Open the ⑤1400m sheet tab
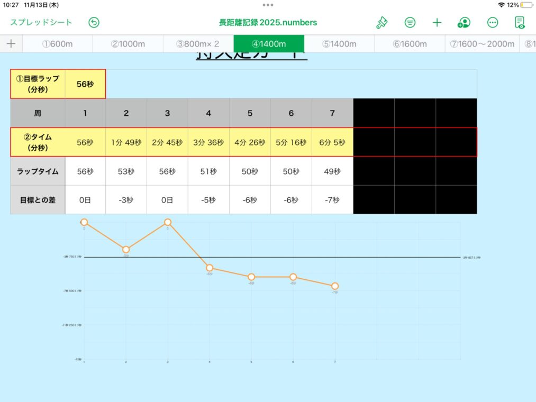 (x=339, y=44)
